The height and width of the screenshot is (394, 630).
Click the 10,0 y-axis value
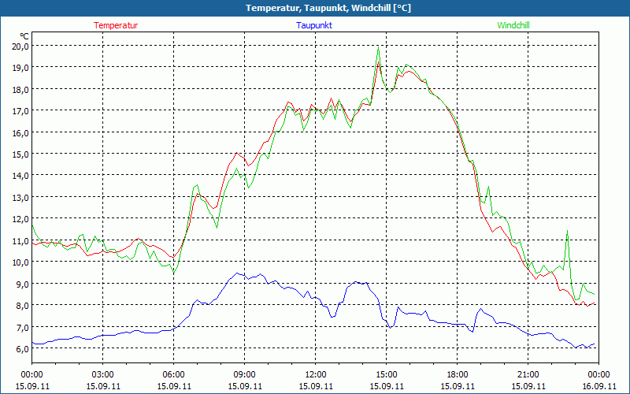click(x=20, y=262)
